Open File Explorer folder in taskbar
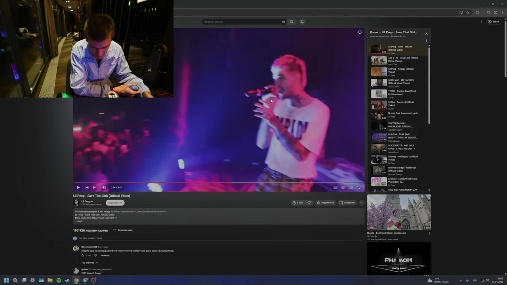 point(50,280)
